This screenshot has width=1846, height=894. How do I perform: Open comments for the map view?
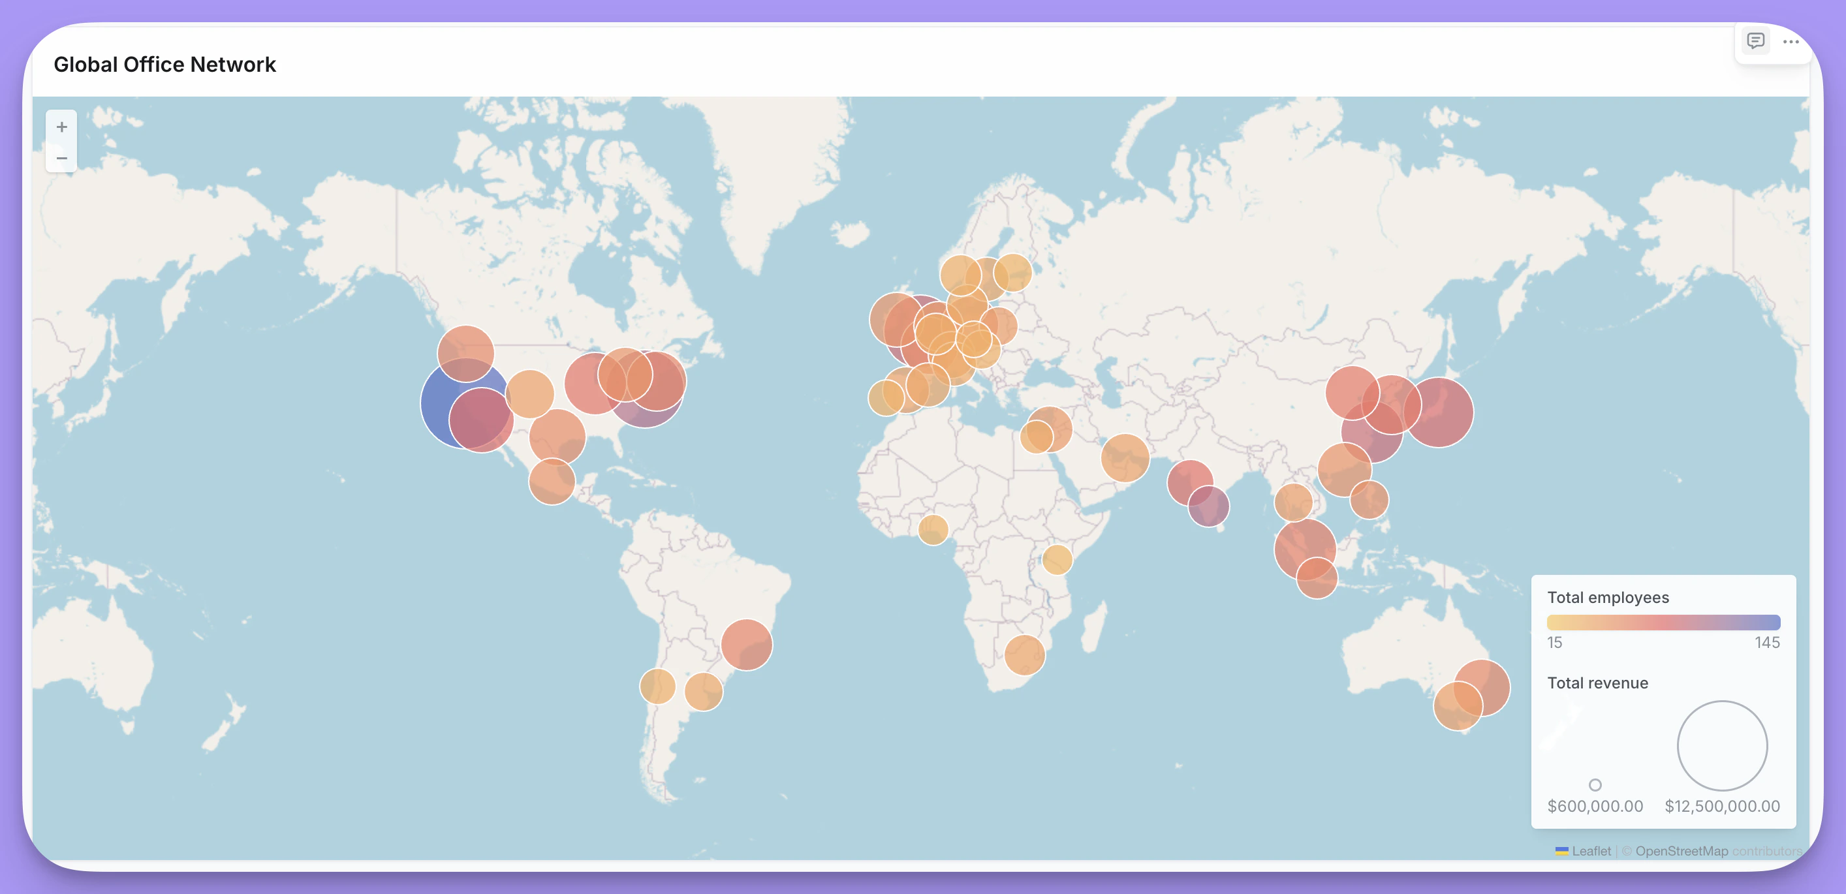(x=1755, y=42)
